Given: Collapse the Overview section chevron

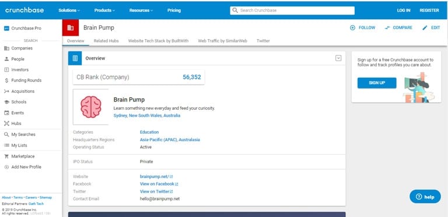Looking at the screenshot, I should [338, 58].
